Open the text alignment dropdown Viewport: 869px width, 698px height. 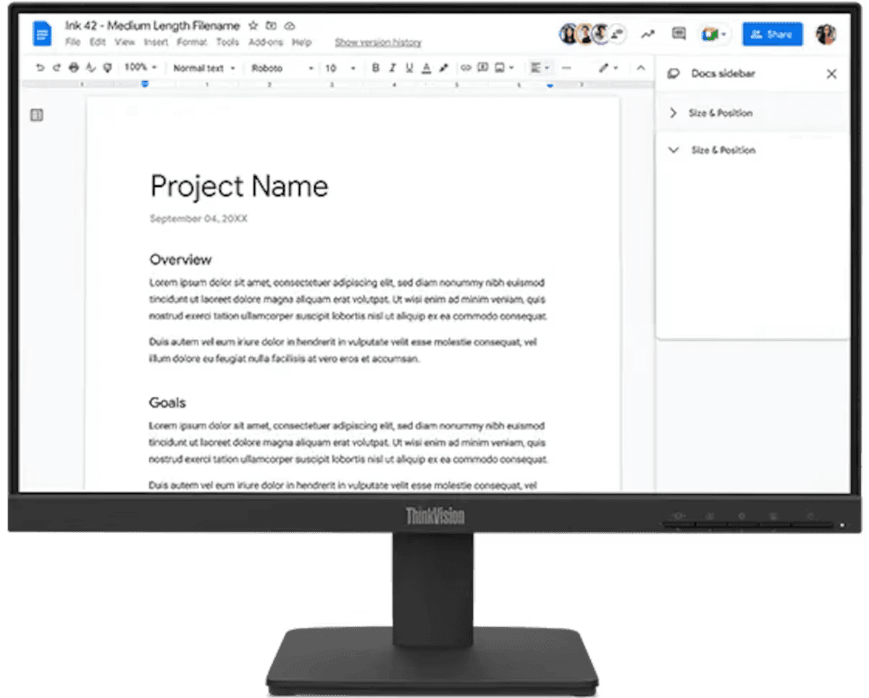pyautogui.click(x=540, y=67)
